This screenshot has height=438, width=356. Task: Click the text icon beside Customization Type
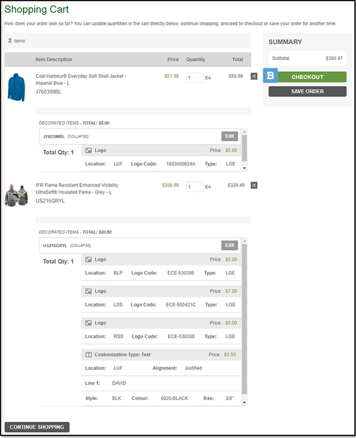point(89,355)
